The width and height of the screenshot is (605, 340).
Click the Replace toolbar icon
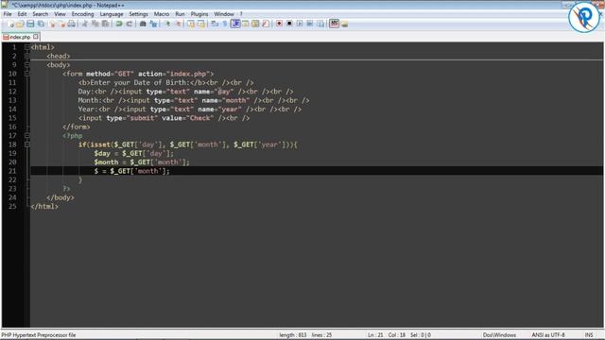coord(153,24)
